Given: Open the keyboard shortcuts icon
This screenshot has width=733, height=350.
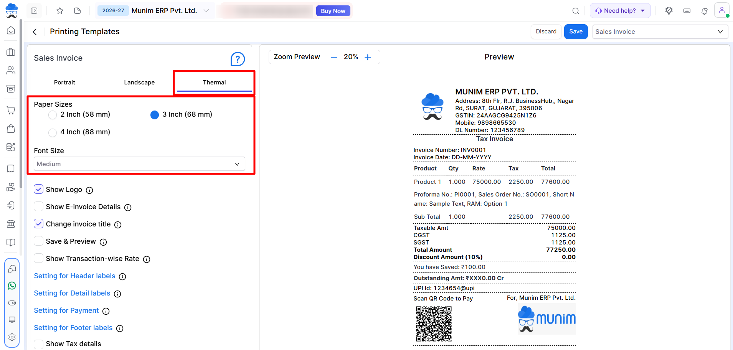Looking at the screenshot, I should [x=687, y=11].
